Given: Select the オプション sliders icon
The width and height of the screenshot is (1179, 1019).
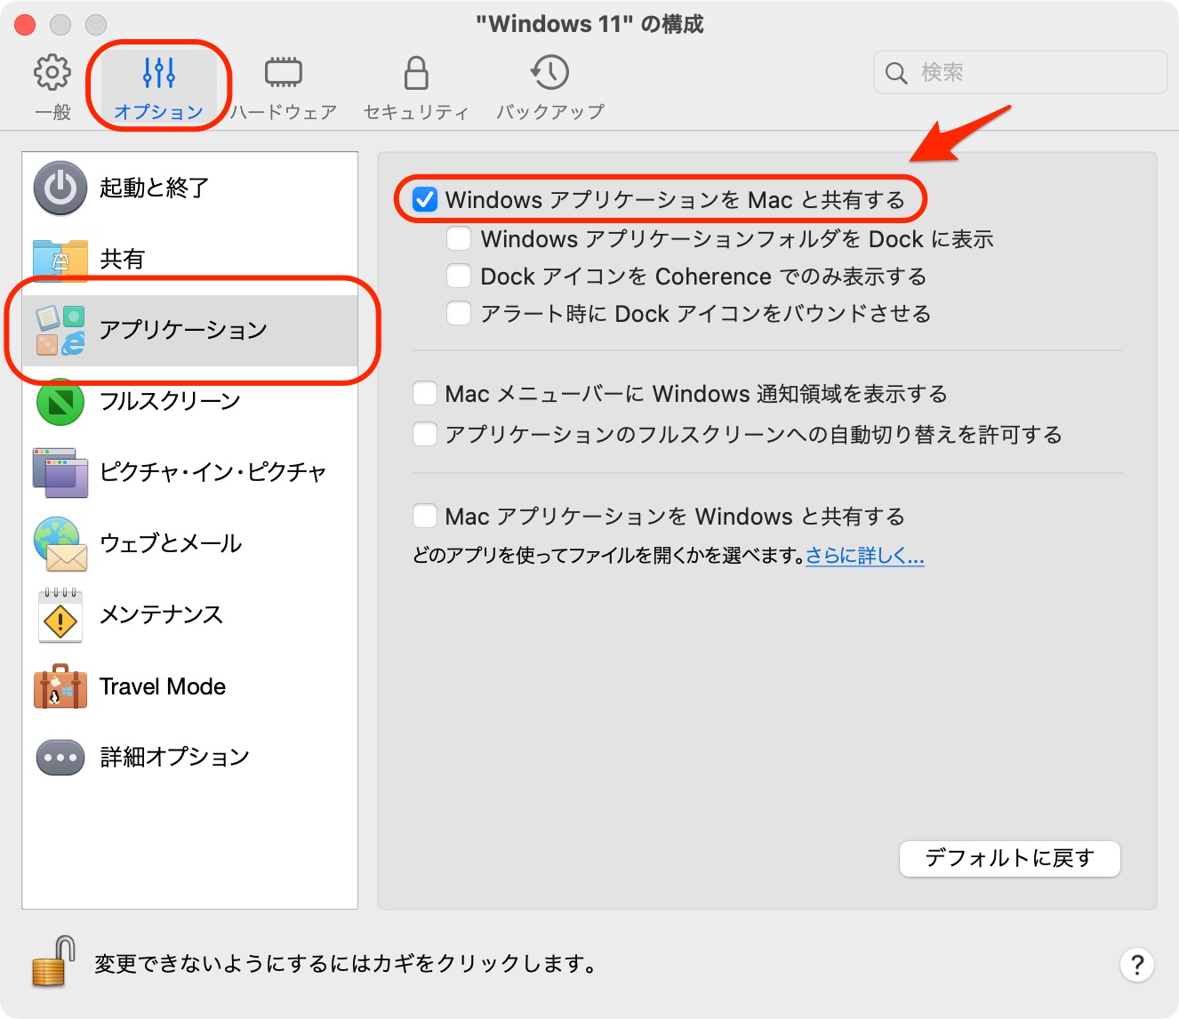Looking at the screenshot, I should click(x=159, y=73).
